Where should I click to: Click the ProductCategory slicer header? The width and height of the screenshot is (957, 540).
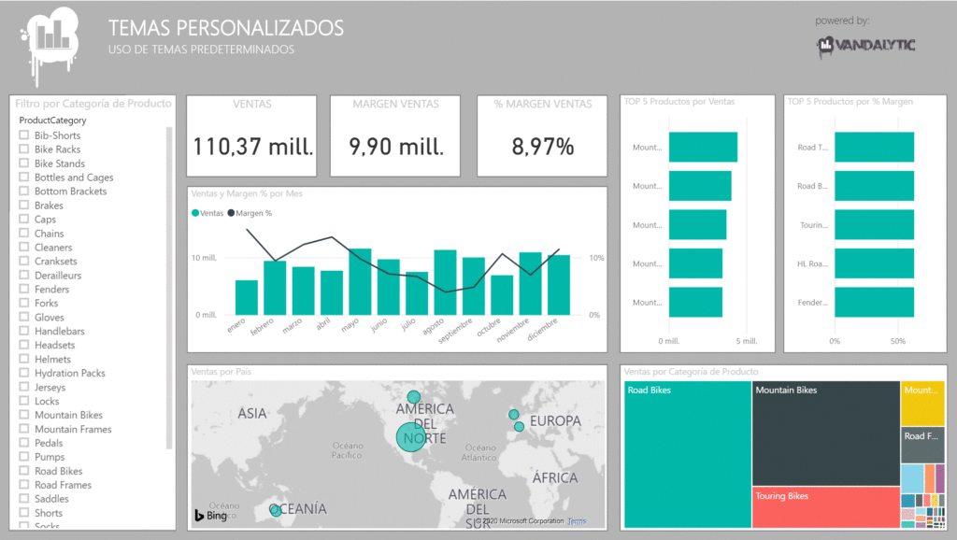point(52,121)
